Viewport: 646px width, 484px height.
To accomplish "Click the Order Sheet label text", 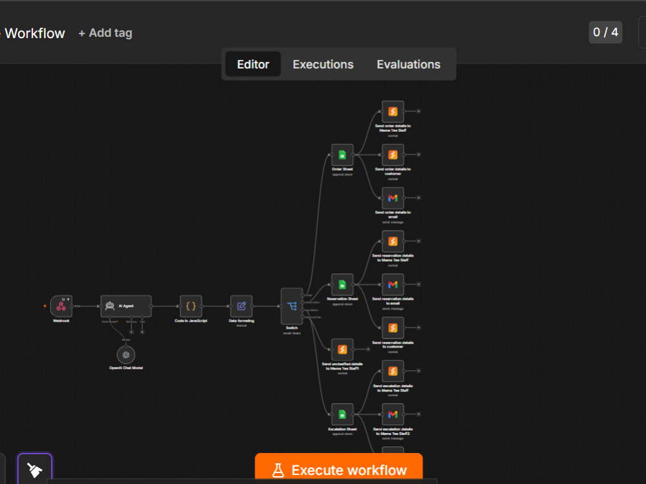I will pos(342,169).
